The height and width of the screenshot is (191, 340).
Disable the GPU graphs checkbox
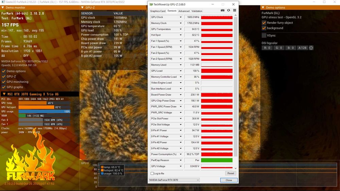[3, 87]
